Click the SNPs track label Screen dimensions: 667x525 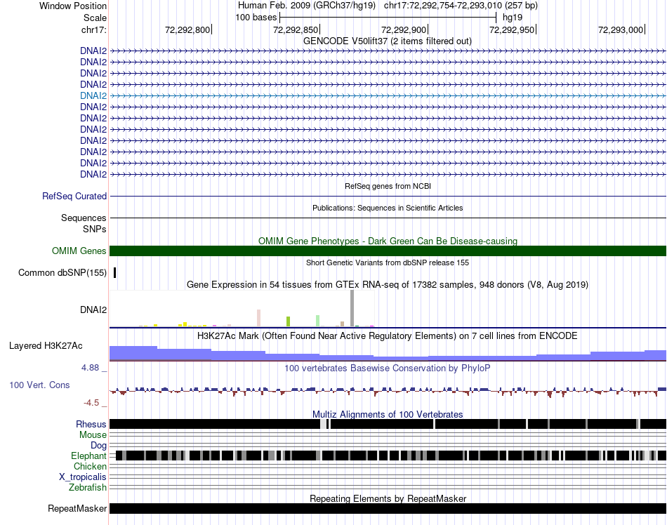point(95,229)
